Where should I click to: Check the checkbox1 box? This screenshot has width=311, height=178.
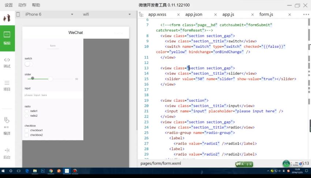(27, 130)
